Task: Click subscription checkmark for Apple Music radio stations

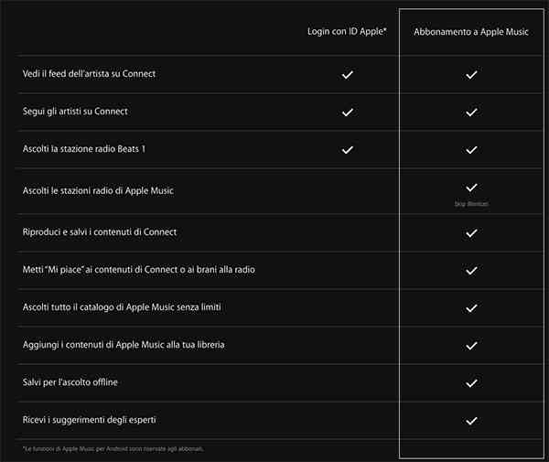Action: point(472,187)
